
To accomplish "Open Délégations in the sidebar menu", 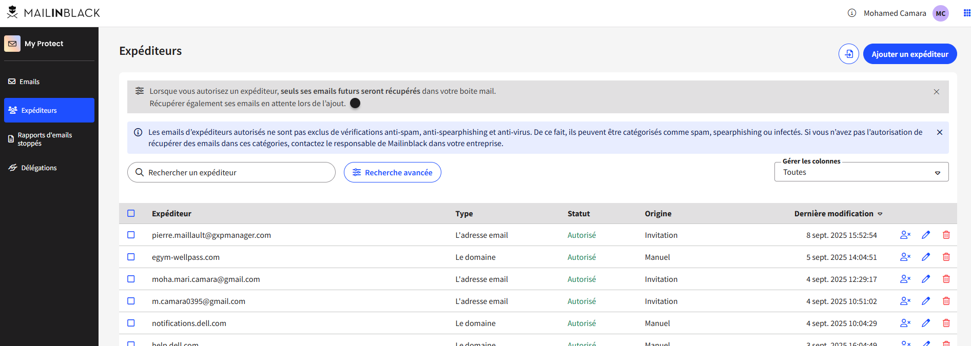I will 38,168.
